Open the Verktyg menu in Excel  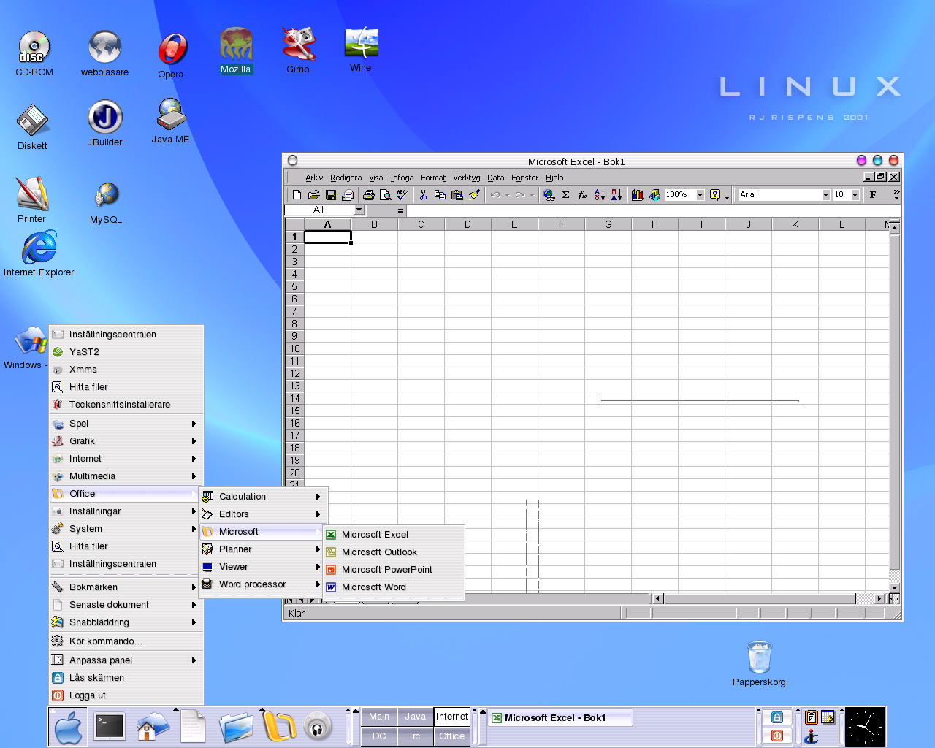tap(467, 178)
